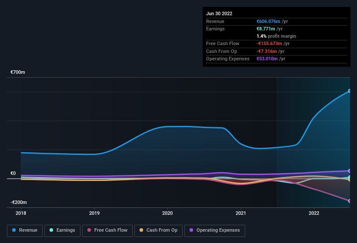Click the €0 y-axis label
Viewport: 357px width, 243px height.
click(x=13, y=173)
